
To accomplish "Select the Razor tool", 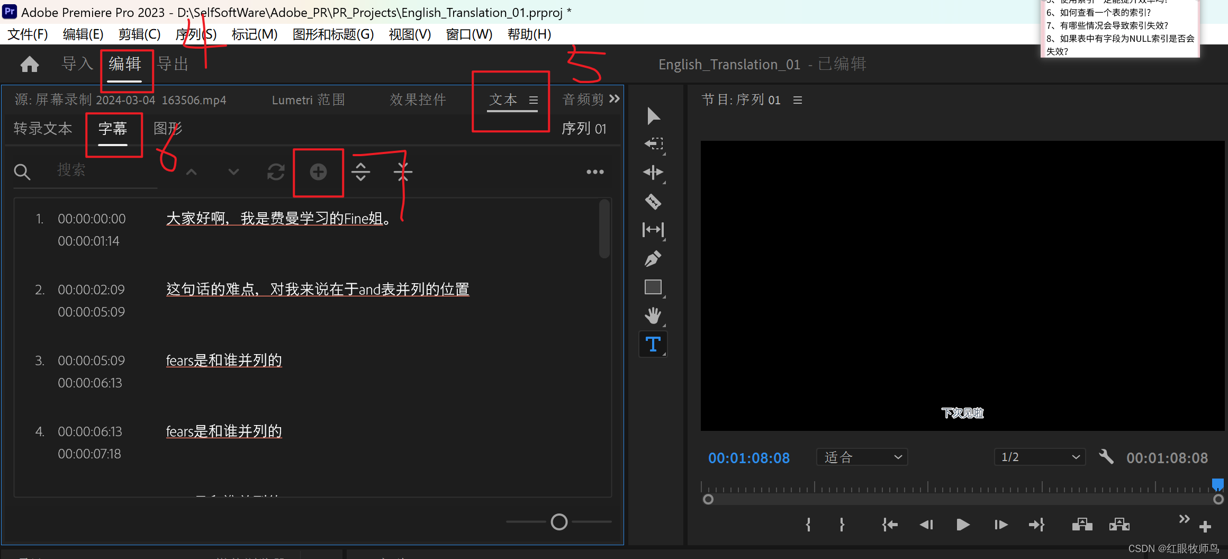I will 653,201.
